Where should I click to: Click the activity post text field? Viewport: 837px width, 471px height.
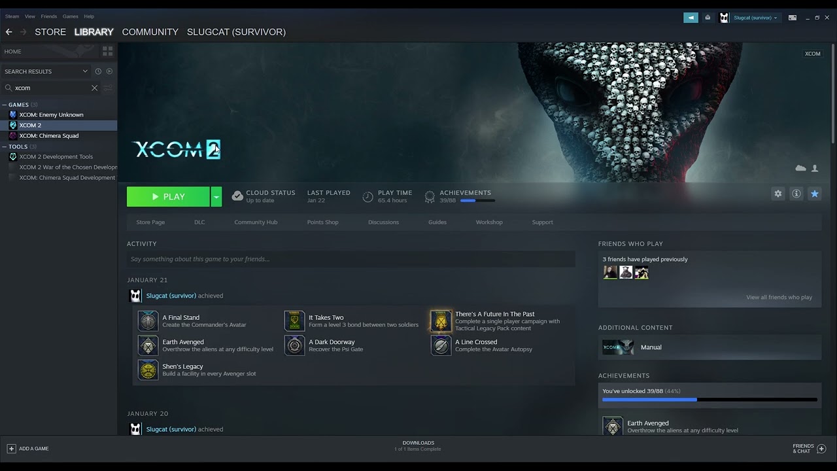[350, 259]
